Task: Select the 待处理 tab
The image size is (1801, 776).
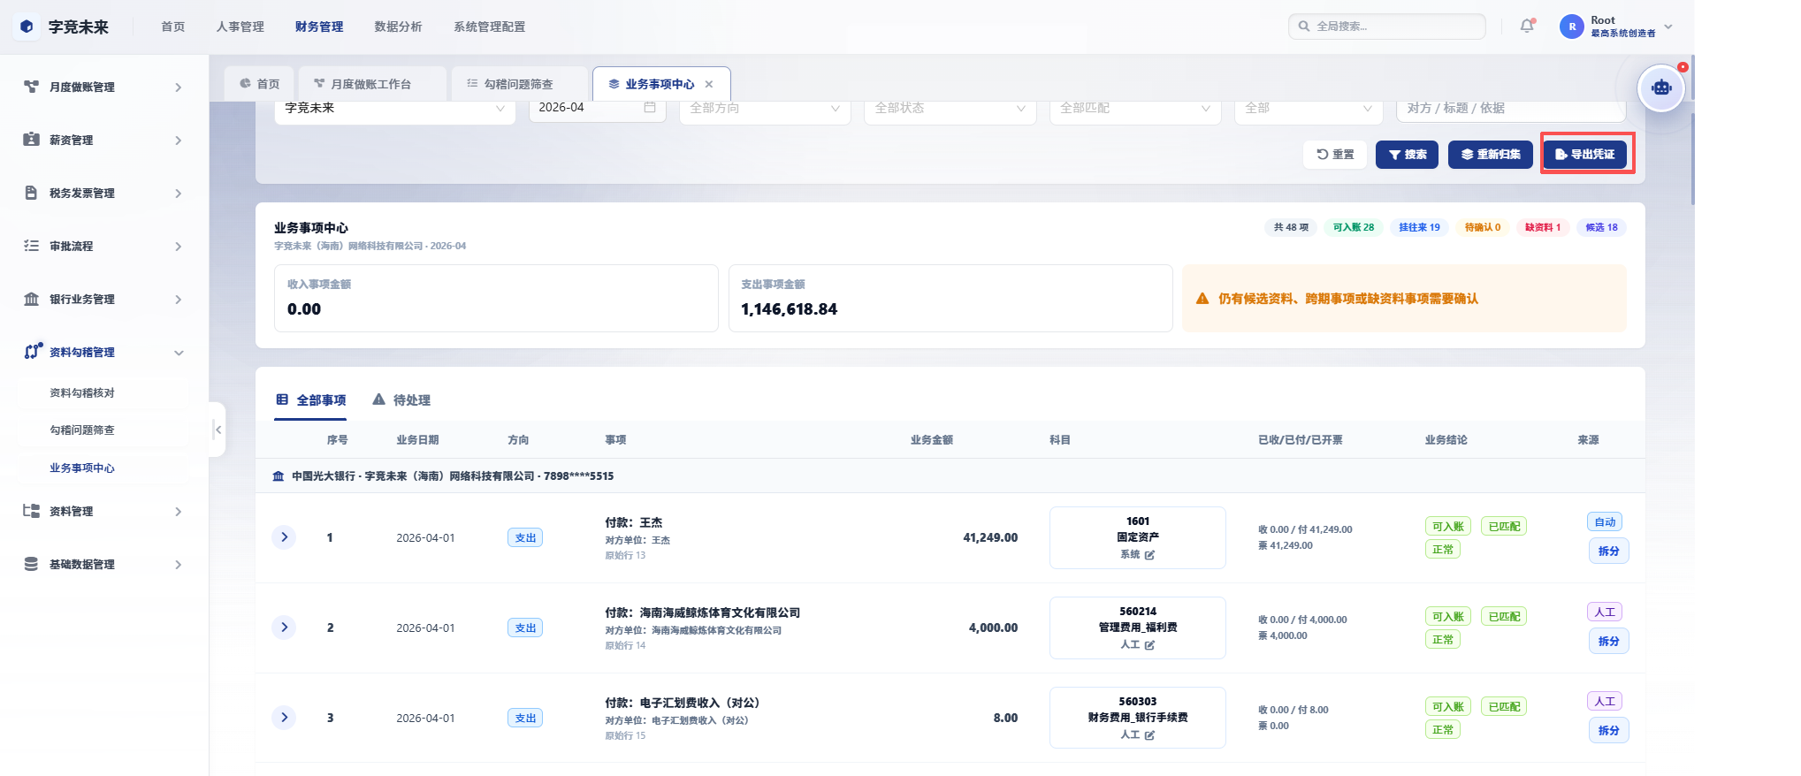Action: tap(401, 400)
